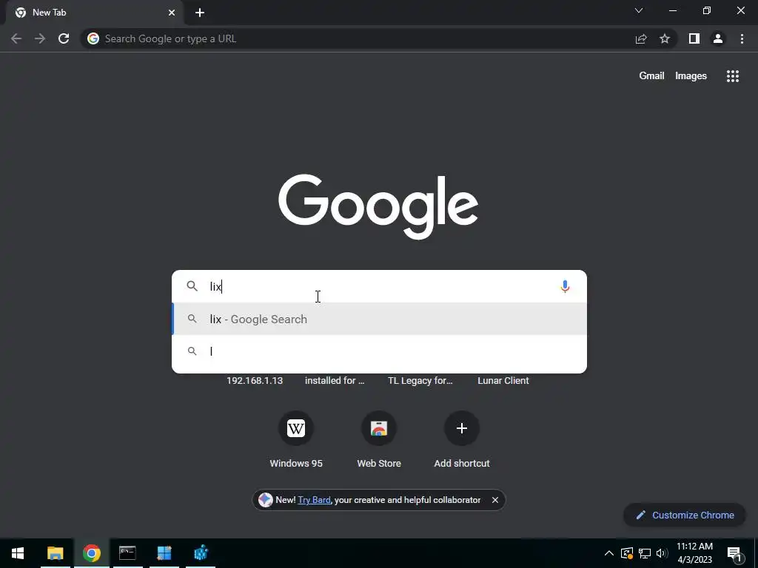Open Windows Start menu
The width and height of the screenshot is (758, 568).
pyautogui.click(x=18, y=553)
